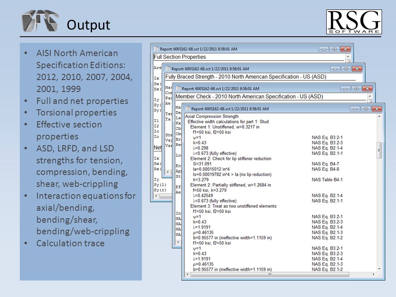Click the 'Torsional properties' bullet text
Viewport: 396px width, 297px height.
coord(77,113)
